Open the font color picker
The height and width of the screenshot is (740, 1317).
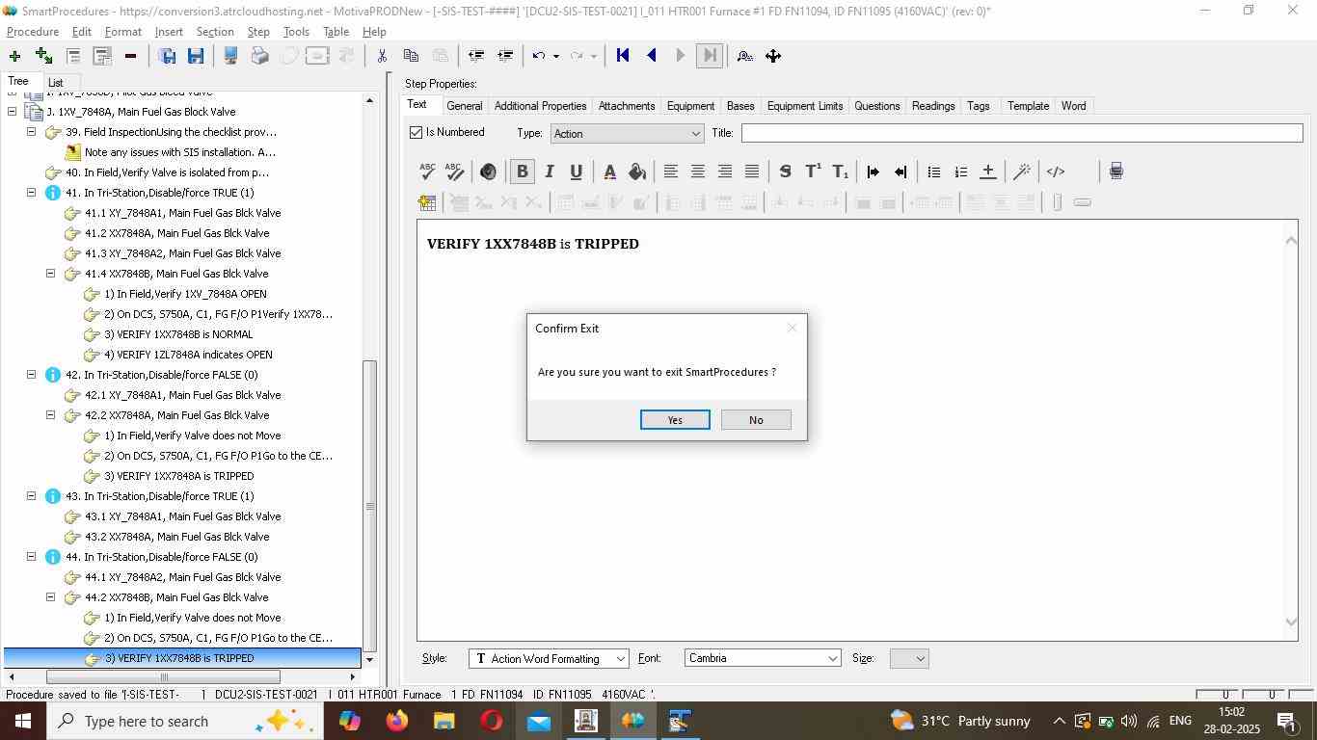click(x=609, y=172)
